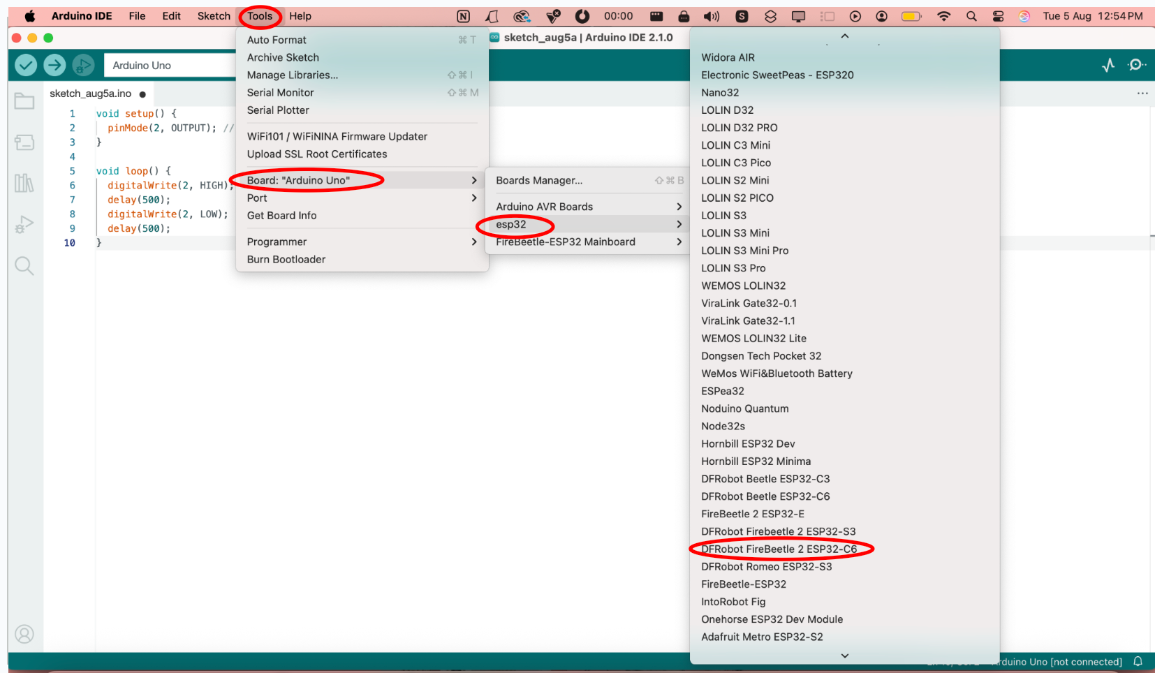Select Noduino Quantum board
Screen dimensions: 1155x673
pos(845,408)
